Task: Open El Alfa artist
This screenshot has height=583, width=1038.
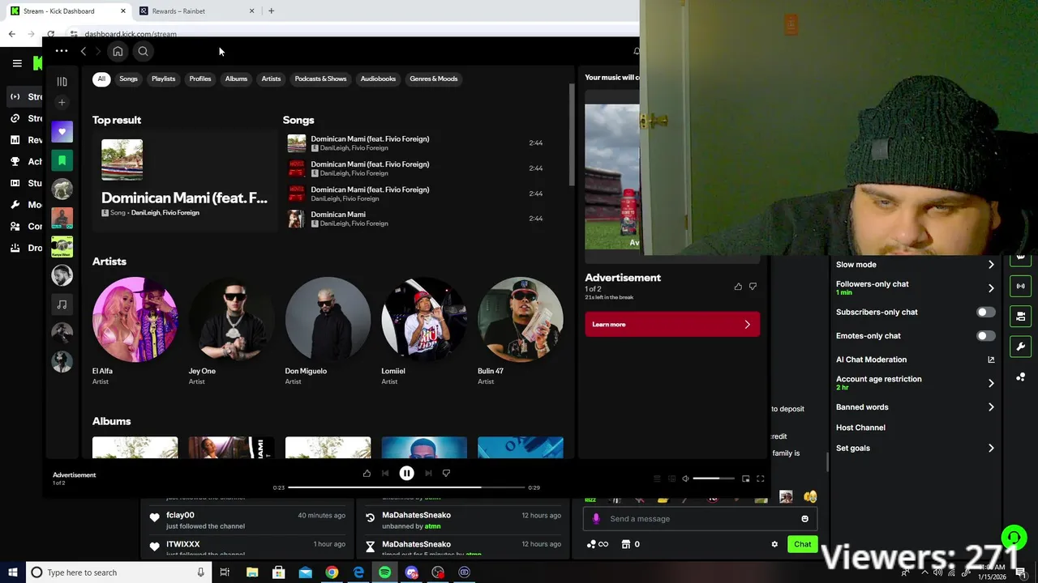Action: [x=135, y=331]
